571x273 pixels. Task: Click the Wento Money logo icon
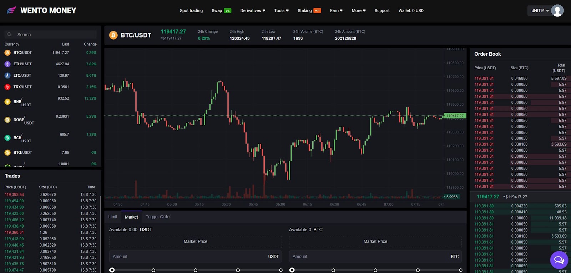(11, 10)
